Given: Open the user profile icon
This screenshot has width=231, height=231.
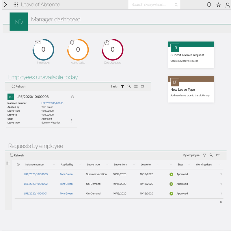Looking at the screenshot, I should coord(228,5).
